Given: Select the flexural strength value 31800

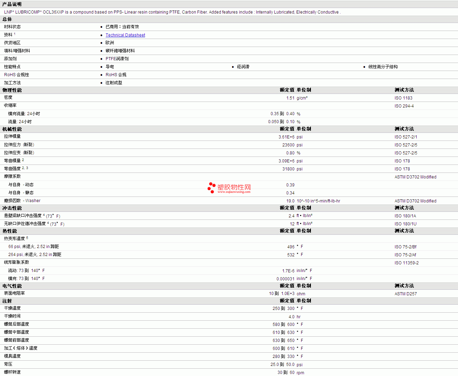Looking at the screenshot, I should click(288, 169).
